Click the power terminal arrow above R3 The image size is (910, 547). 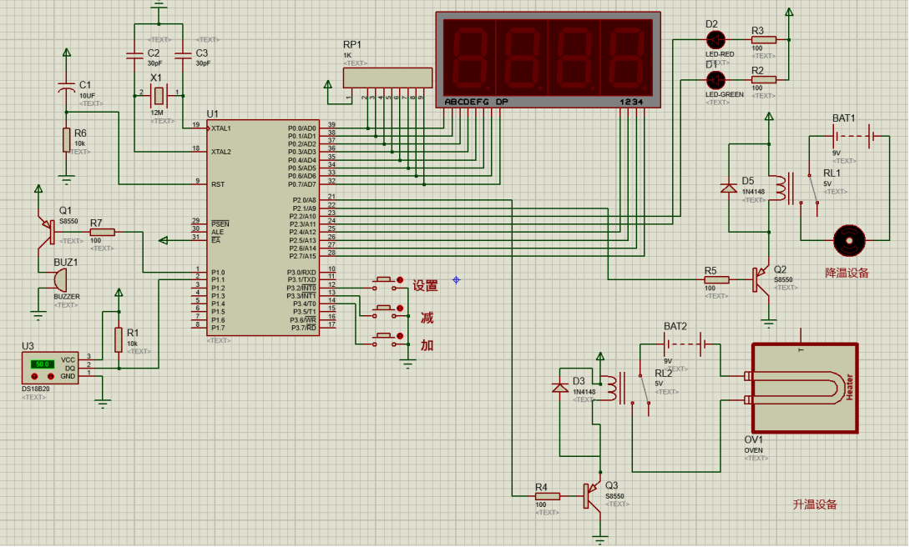(x=789, y=13)
